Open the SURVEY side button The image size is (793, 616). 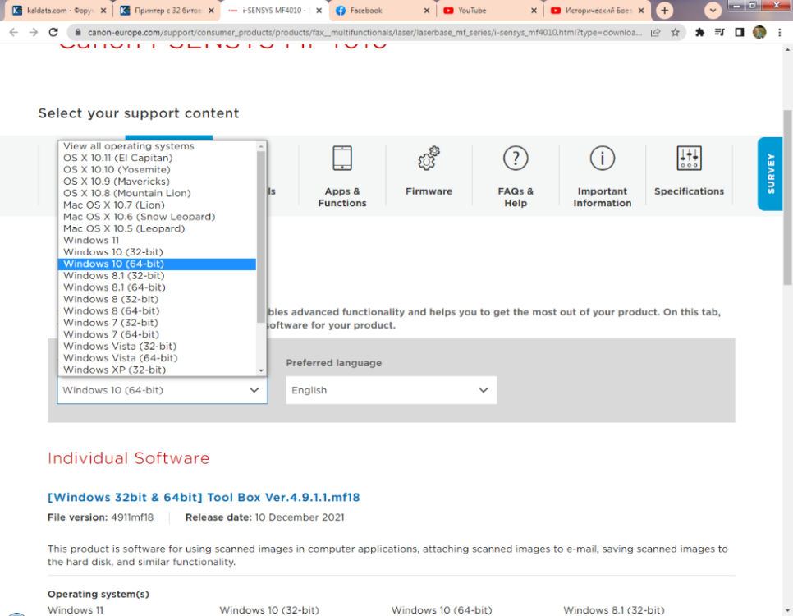click(770, 173)
